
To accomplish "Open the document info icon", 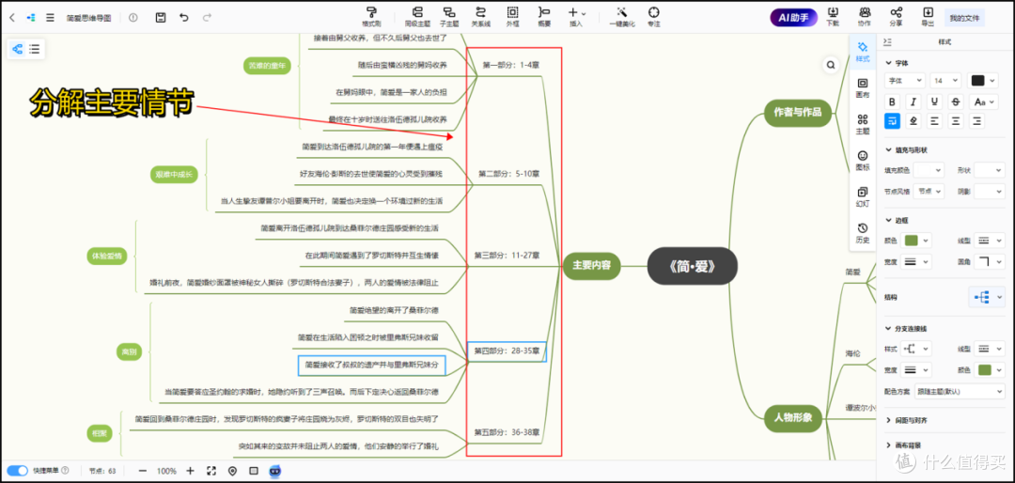I will [133, 18].
